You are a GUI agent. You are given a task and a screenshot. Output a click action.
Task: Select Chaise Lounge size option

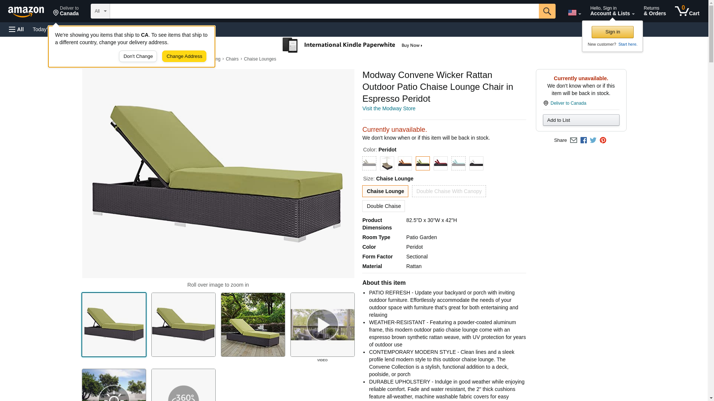[385, 191]
